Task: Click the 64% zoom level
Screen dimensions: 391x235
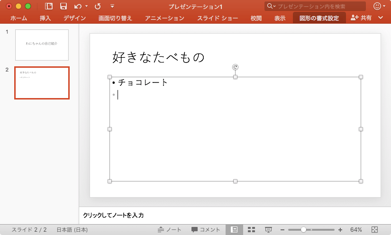Action: 356,230
